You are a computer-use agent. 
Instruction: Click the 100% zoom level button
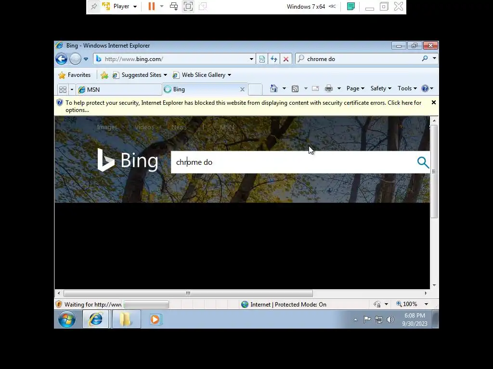tap(406, 304)
